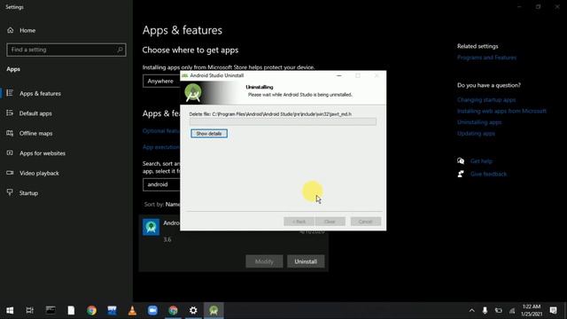This screenshot has width=567, height=319.
Task: Open Zoom from taskbar
Action: click(152, 310)
